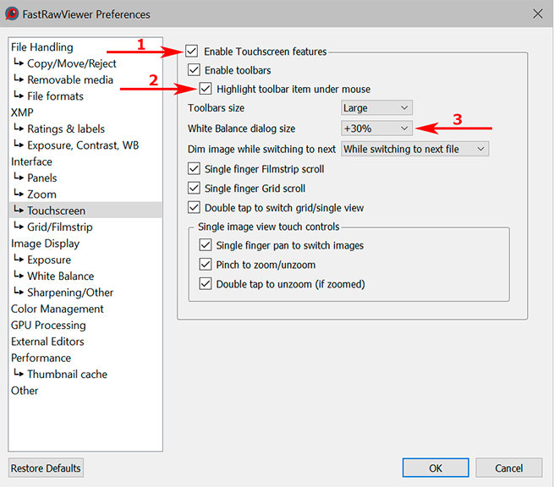This screenshot has height=487, width=554.
Task: Open White Balance dialog size dropdown
Action: pos(376,129)
